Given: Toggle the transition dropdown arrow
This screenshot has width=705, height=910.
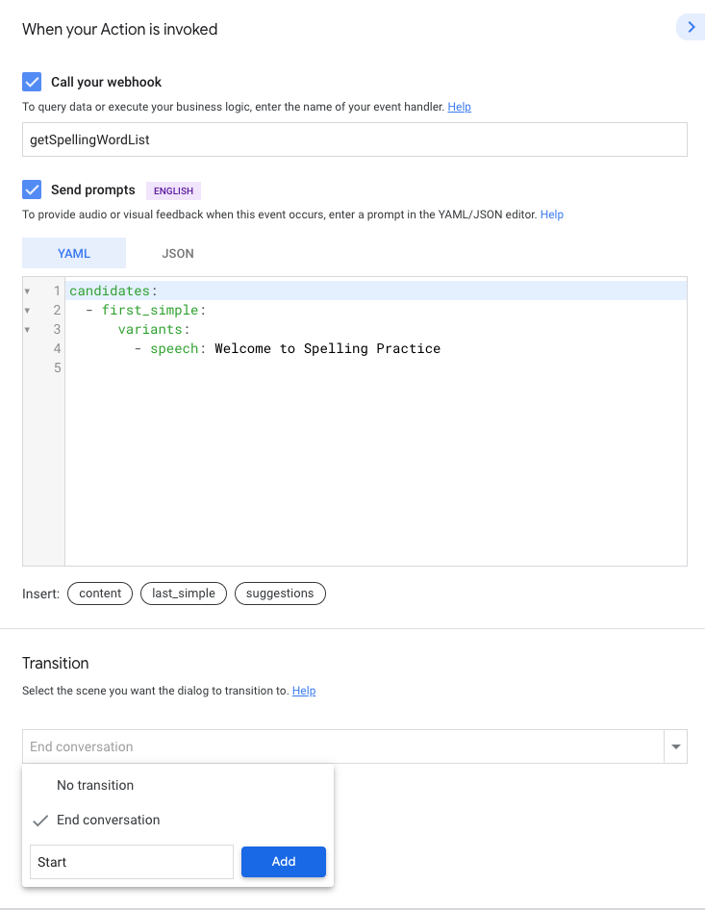Looking at the screenshot, I should tap(675, 746).
